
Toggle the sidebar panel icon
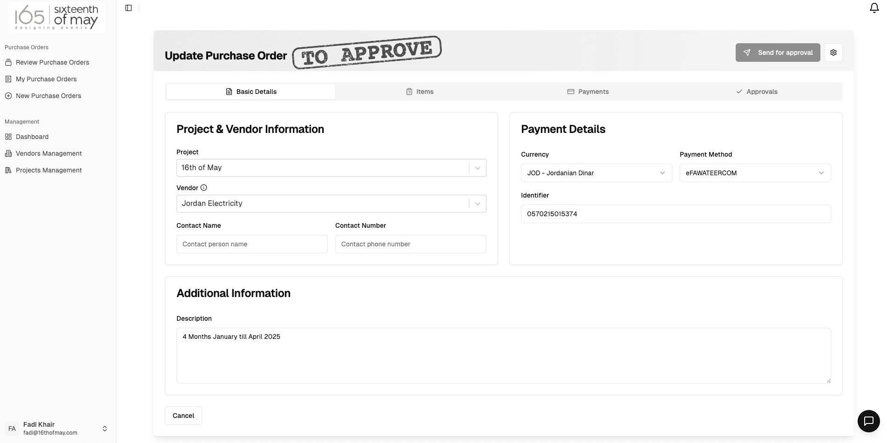129,8
